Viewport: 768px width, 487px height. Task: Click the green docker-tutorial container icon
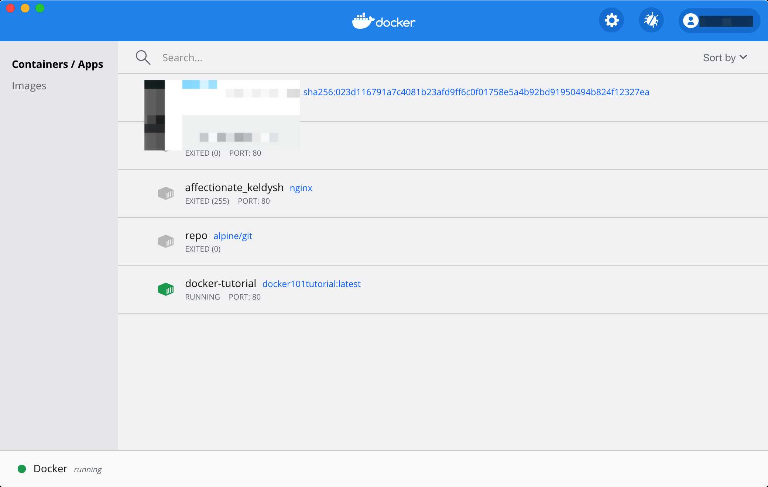pos(166,289)
